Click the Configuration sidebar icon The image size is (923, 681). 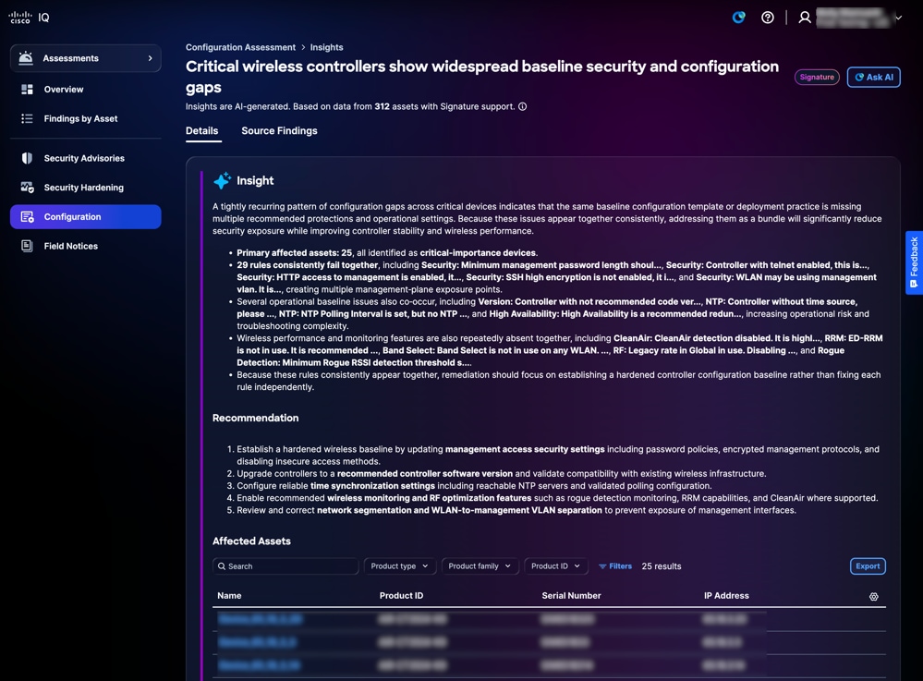(x=27, y=217)
